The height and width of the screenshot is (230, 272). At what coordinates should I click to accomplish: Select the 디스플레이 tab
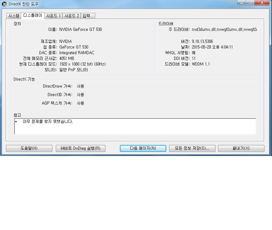pyautogui.click(x=33, y=15)
